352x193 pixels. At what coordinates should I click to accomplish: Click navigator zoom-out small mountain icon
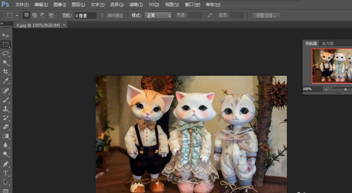pos(326,89)
